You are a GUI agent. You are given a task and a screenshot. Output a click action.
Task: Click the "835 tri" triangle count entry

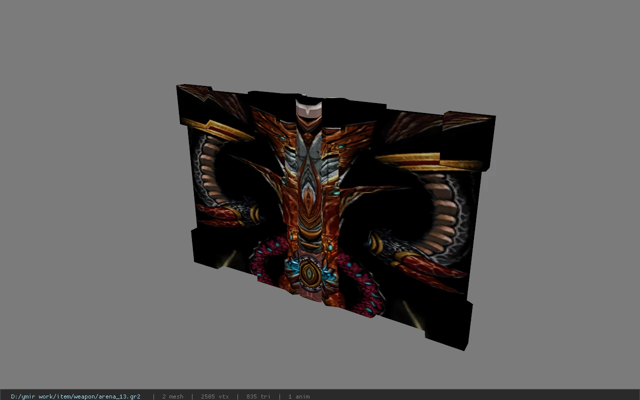point(258,396)
